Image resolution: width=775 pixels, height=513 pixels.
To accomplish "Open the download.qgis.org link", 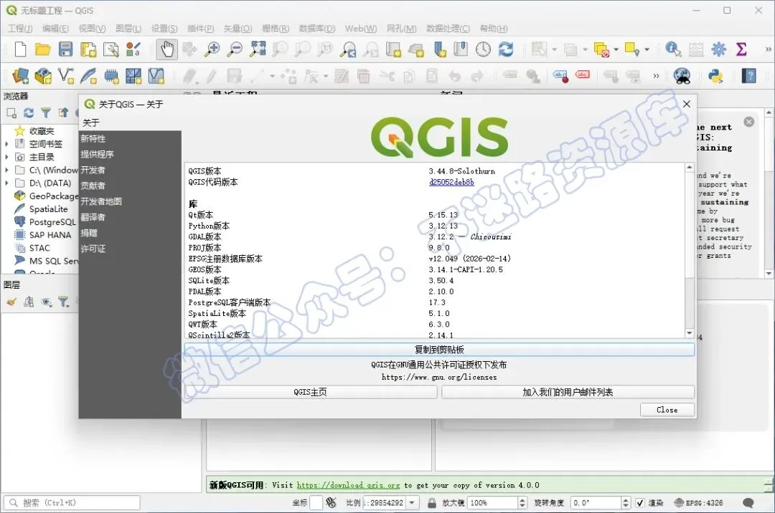I will tap(349, 485).
